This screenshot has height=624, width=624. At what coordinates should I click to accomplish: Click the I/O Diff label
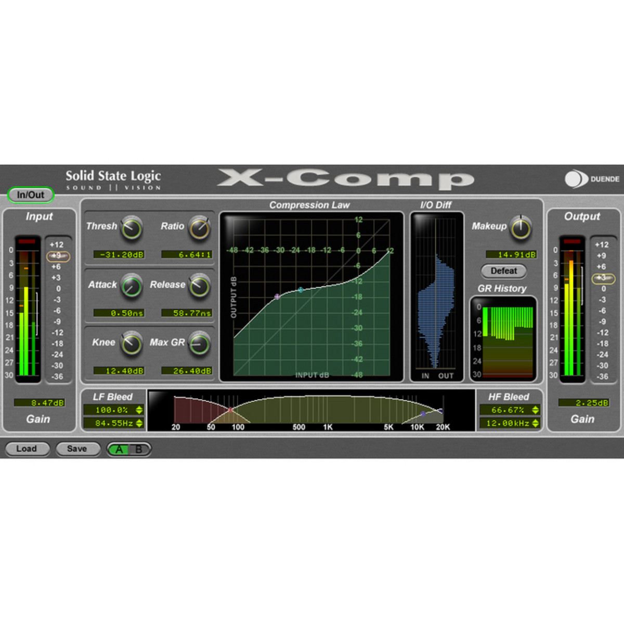tap(436, 205)
